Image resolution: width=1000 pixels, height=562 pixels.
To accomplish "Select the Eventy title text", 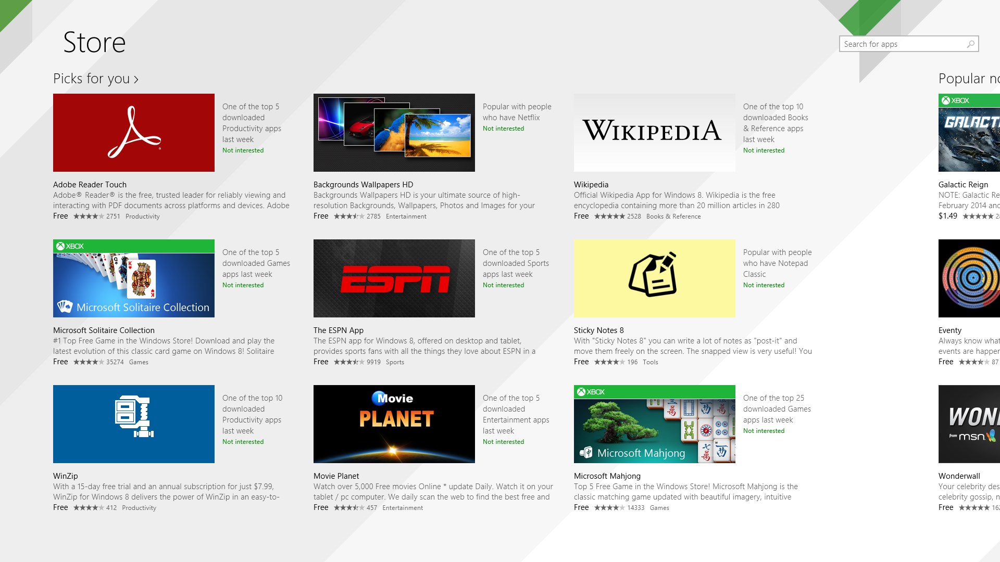I will coord(950,330).
